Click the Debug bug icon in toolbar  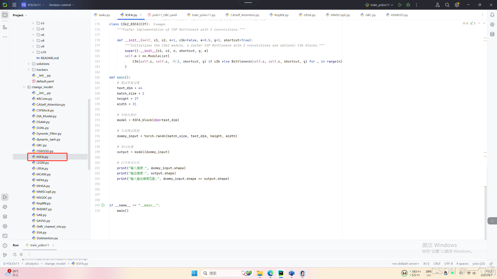408,5
